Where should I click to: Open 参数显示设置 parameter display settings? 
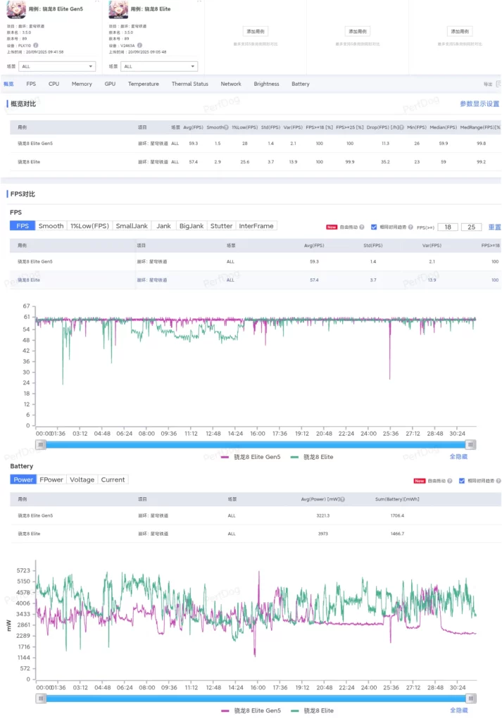[479, 104]
